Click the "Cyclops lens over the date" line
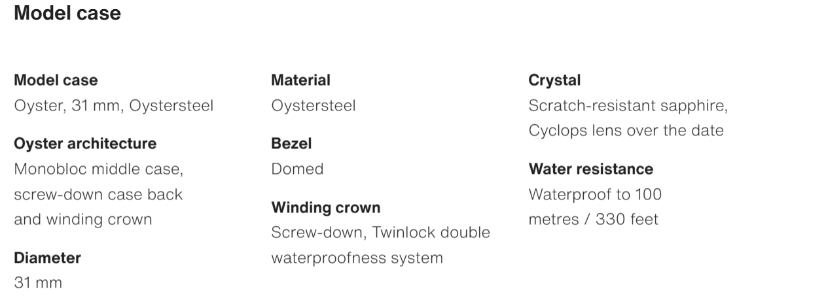The height and width of the screenshot is (302, 826). [626, 130]
